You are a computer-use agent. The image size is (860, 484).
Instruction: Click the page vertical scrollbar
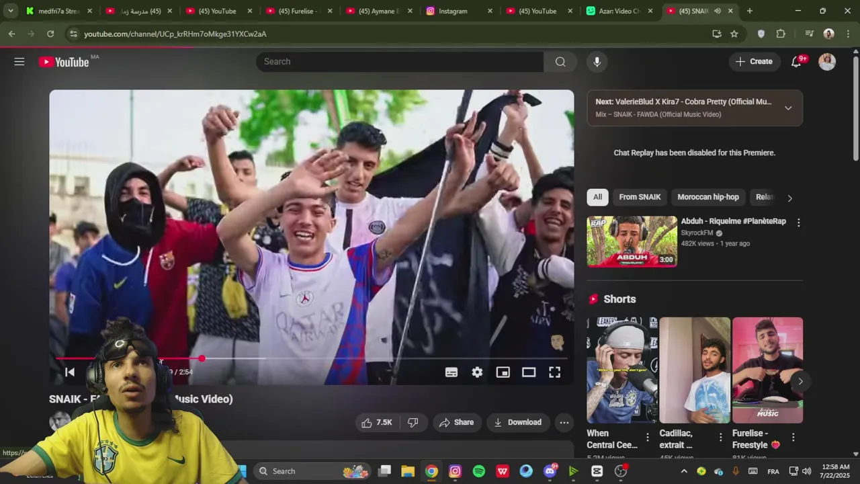point(855,108)
